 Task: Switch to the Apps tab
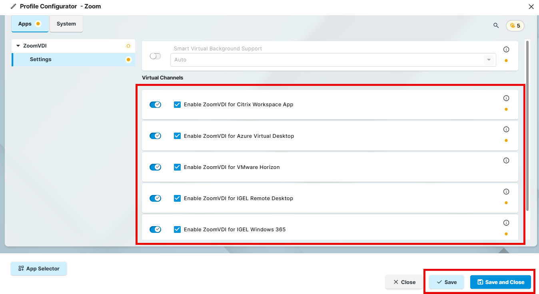(x=25, y=24)
